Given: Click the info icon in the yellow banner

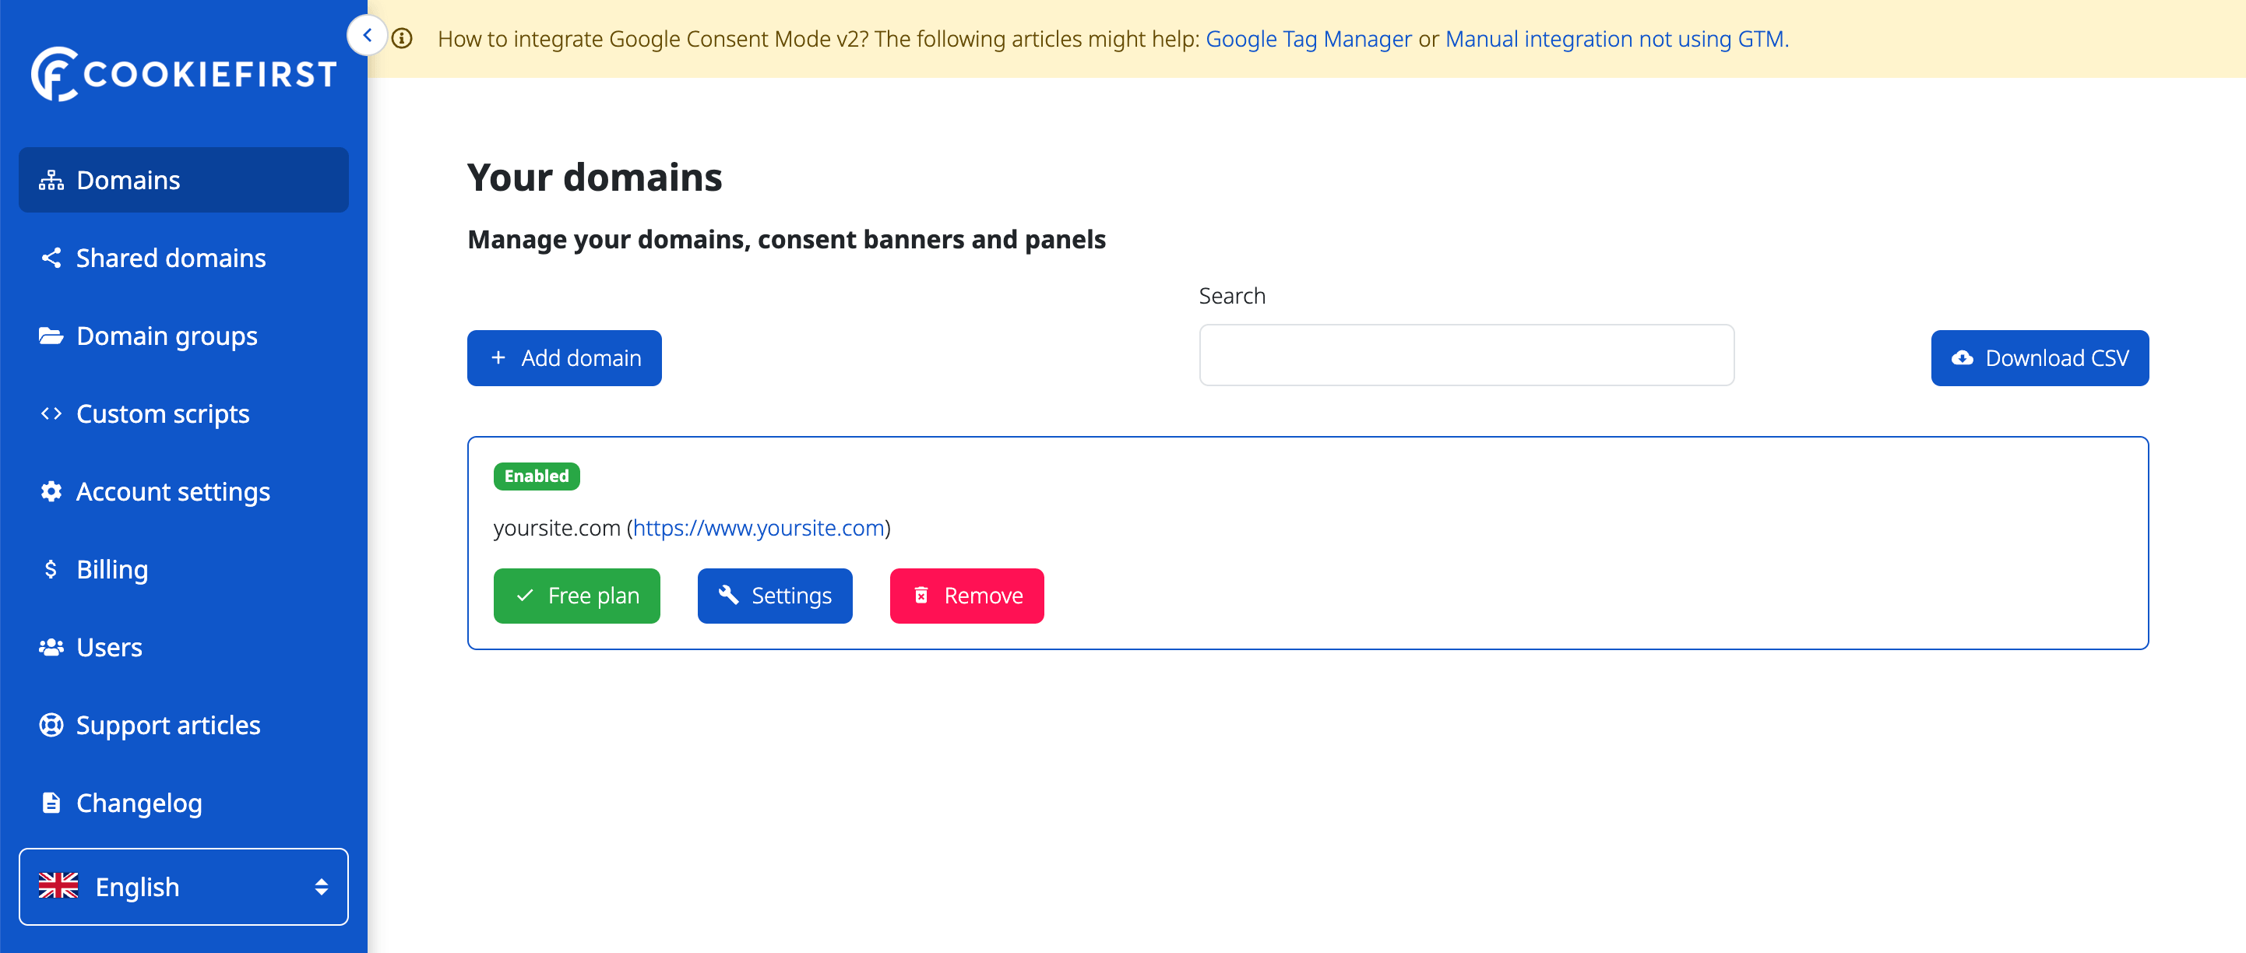Looking at the screenshot, I should pos(402,38).
